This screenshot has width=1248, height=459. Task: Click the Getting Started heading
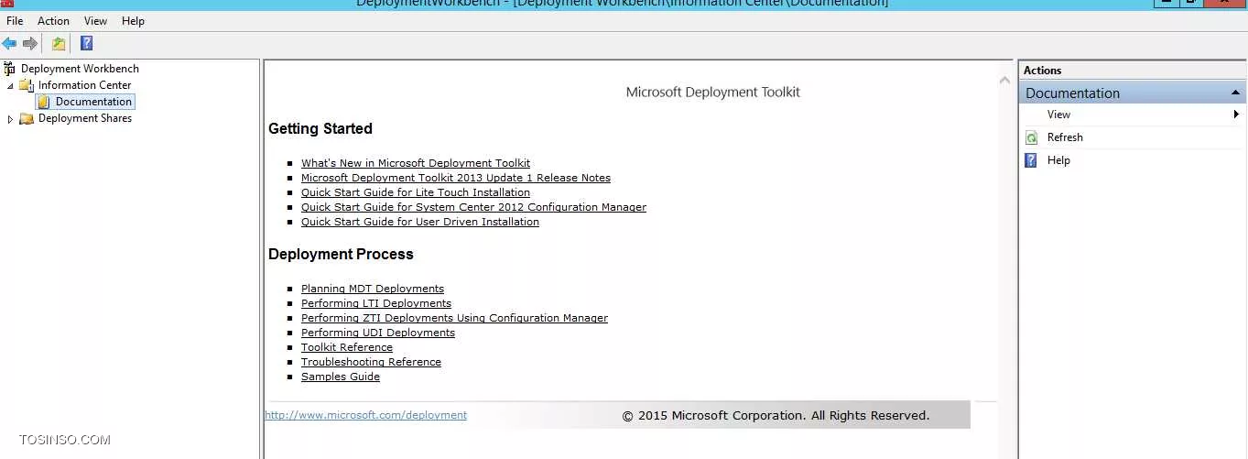click(x=320, y=128)
